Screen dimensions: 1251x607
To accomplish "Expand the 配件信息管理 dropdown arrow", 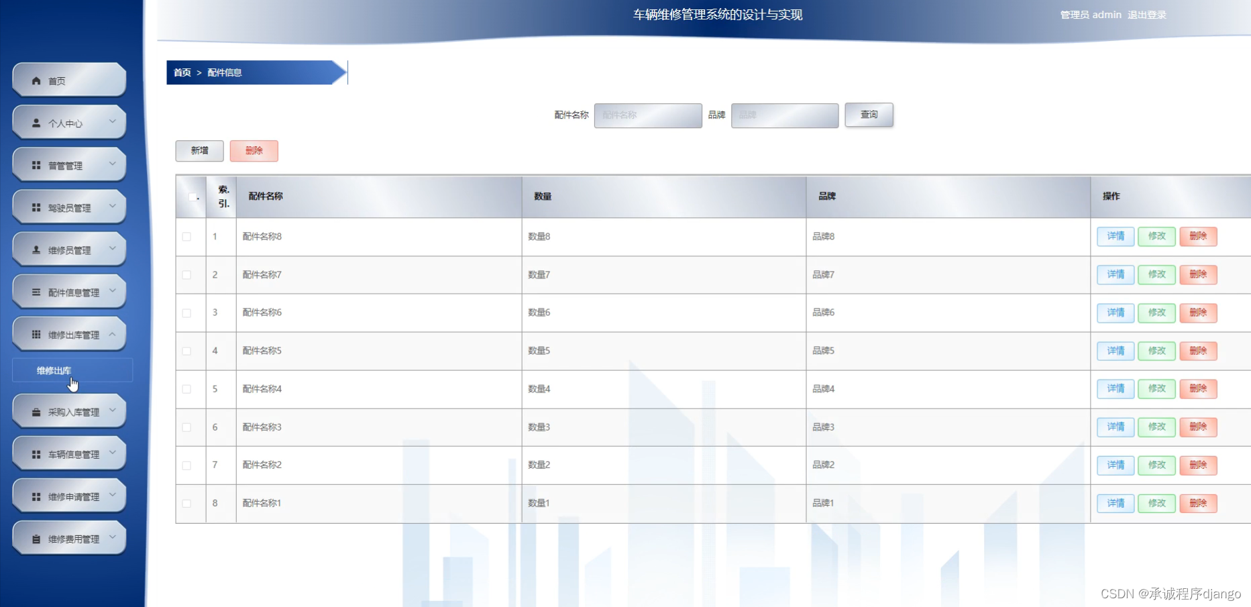I will click(x=113, y=291).
